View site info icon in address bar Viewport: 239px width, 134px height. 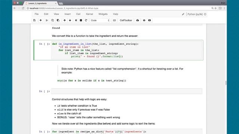pos(28,8)
